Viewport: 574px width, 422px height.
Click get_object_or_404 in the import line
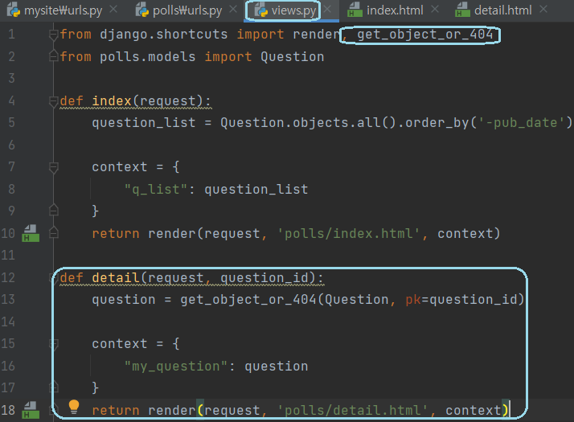425,35
